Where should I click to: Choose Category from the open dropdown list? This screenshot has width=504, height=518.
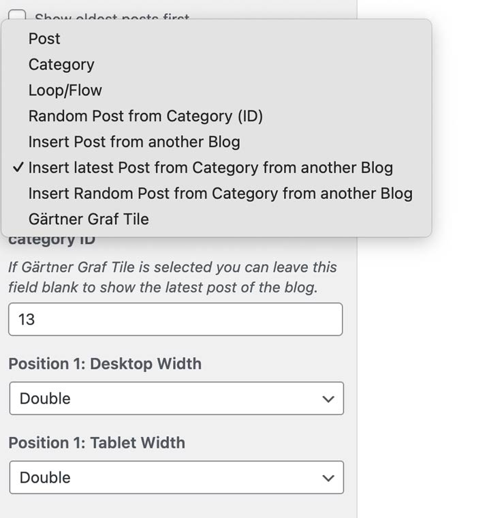point(61,65)
